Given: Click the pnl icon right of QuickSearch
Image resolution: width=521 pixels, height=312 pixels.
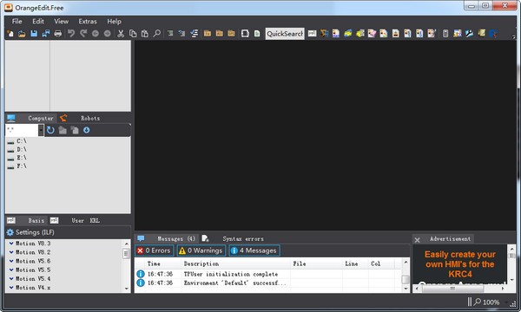Looking at the screenshot, I should click(x=312, y=34).
